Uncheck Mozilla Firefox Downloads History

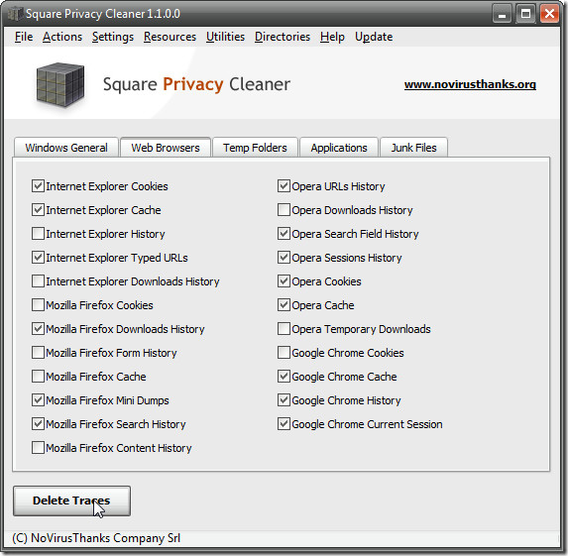tap(38, 329)
